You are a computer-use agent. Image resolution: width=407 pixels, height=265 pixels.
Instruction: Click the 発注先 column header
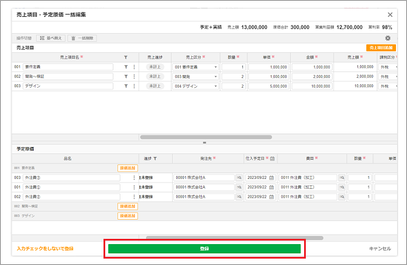[x=208, y=158]
